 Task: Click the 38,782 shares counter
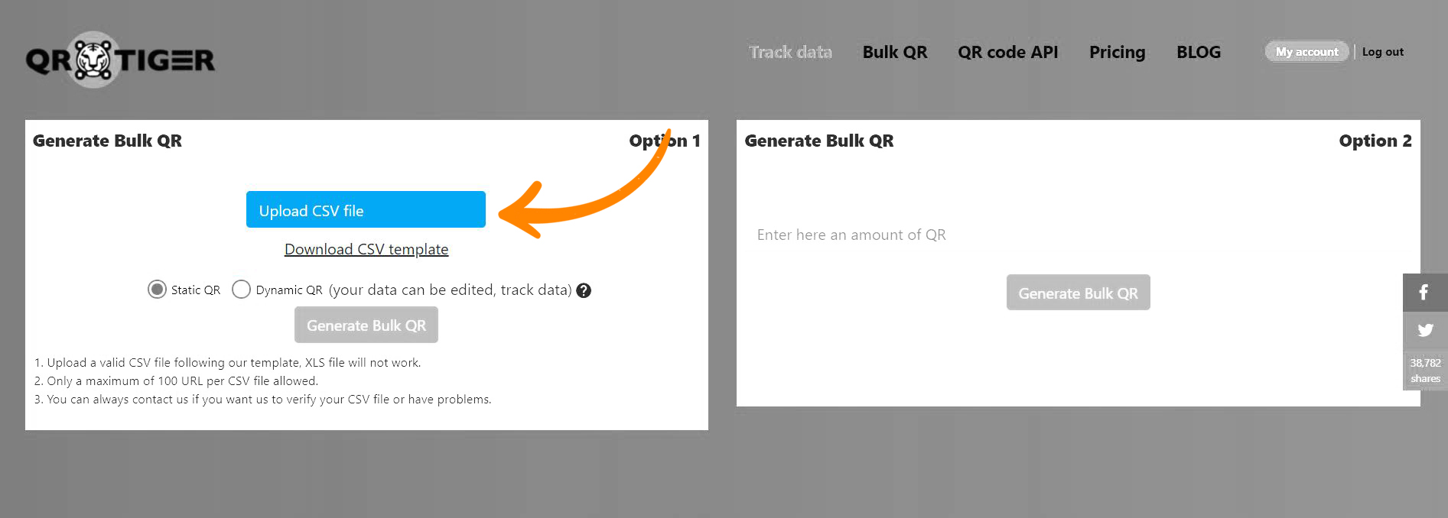pyautogui.click(x=1425, y=371)
